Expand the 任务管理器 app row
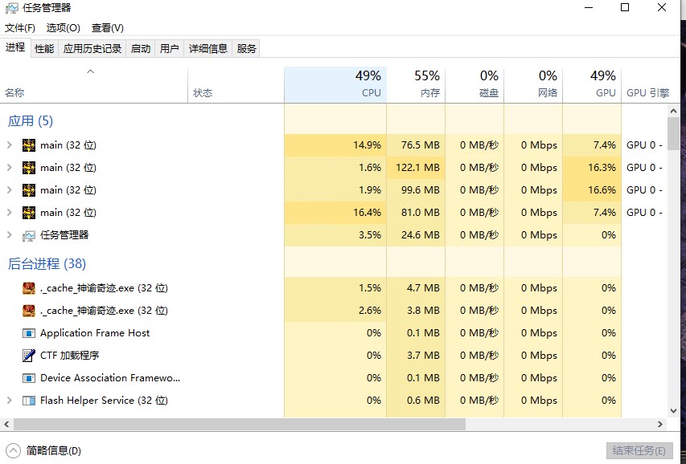Image resolution: width=686 pixels, height=464 pixels. tap(10, 235)
